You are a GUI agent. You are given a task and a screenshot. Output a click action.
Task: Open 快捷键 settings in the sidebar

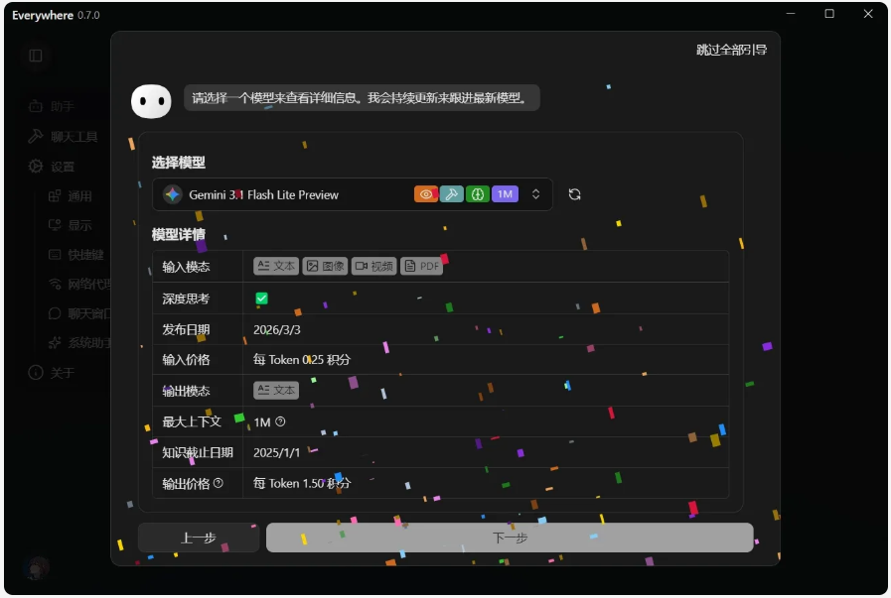(76, 255)
